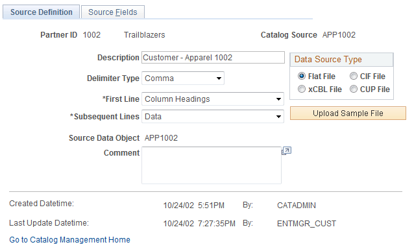The width and height of the screenshot is (414, 249).
Task: Click the Data Source Type group header
Action: pyautogui.click(x=341, y=60)
